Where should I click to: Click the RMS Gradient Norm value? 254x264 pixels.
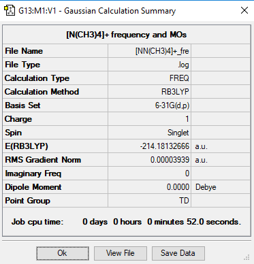pyautogui.click(x=150, y=160)
